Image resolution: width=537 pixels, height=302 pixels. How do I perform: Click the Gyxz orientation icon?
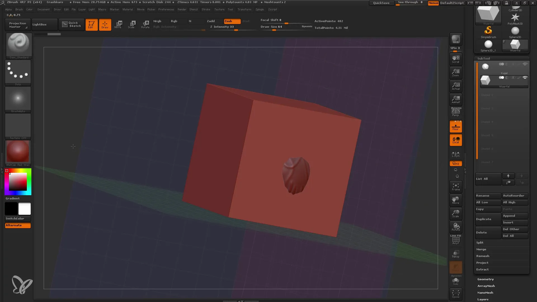(456, 163)
